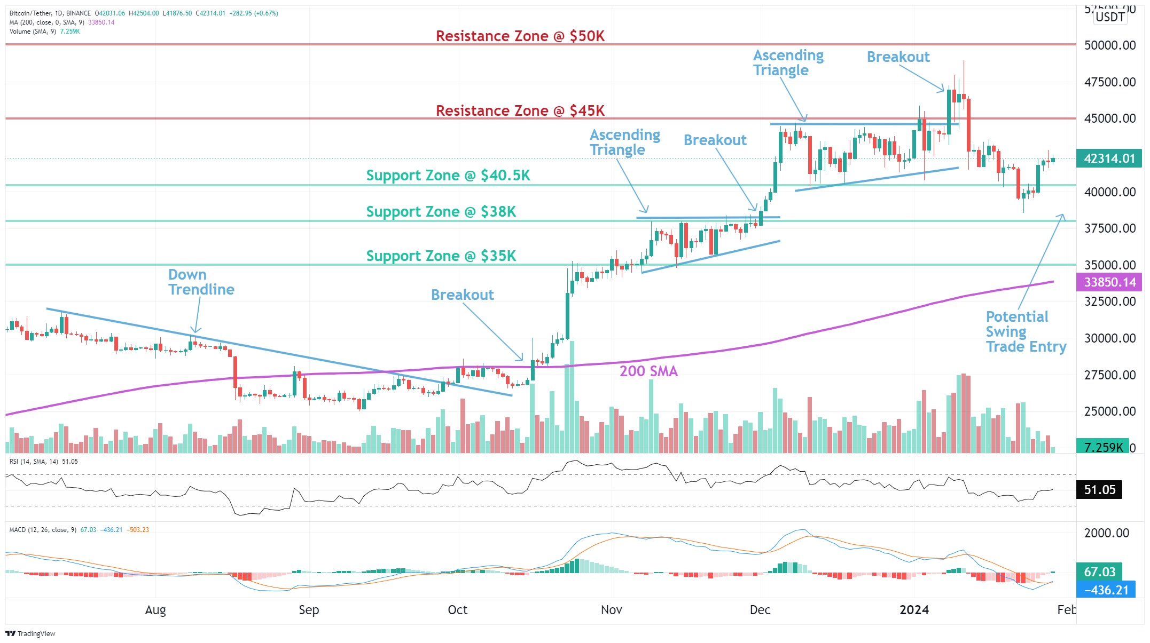Select the Ascending Triangle label above November
1150x643 pixels.
625,142
